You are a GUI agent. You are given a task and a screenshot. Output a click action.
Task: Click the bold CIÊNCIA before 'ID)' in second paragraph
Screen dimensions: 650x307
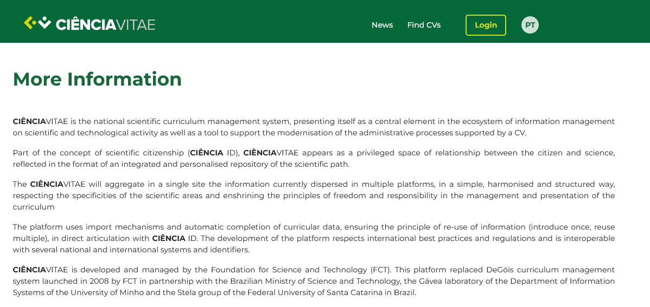(x=207, y=153)
